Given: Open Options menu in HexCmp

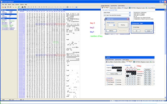Looking at the screenshot, I should pos(22,4).
